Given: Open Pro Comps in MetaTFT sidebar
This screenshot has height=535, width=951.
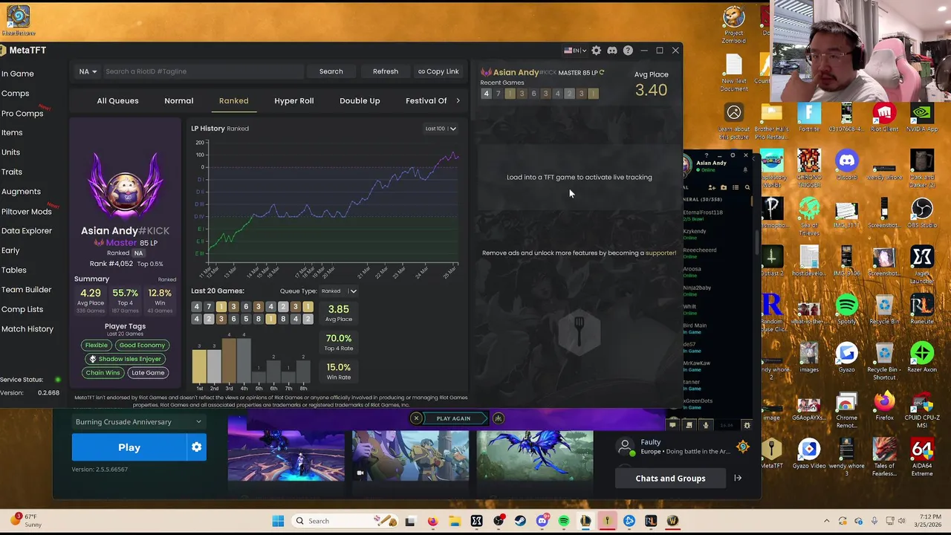Looking at the screenshot, I should pyautogui.click(x=22, y=114).
